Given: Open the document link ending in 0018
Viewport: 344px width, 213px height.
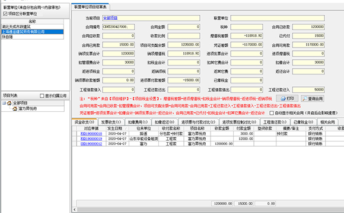Looking at the screenshot, I should coord(91,134).
